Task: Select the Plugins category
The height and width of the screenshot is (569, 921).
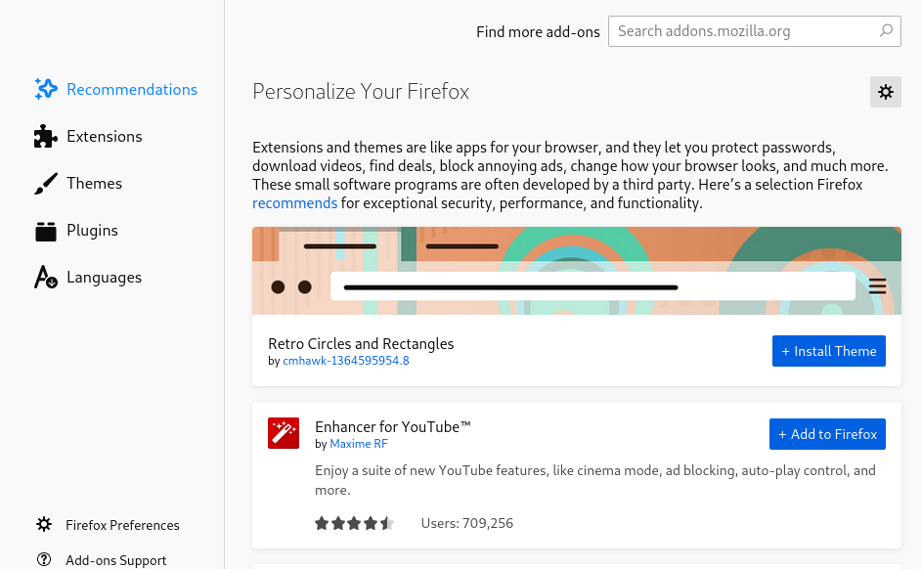Action: [92, 231]
